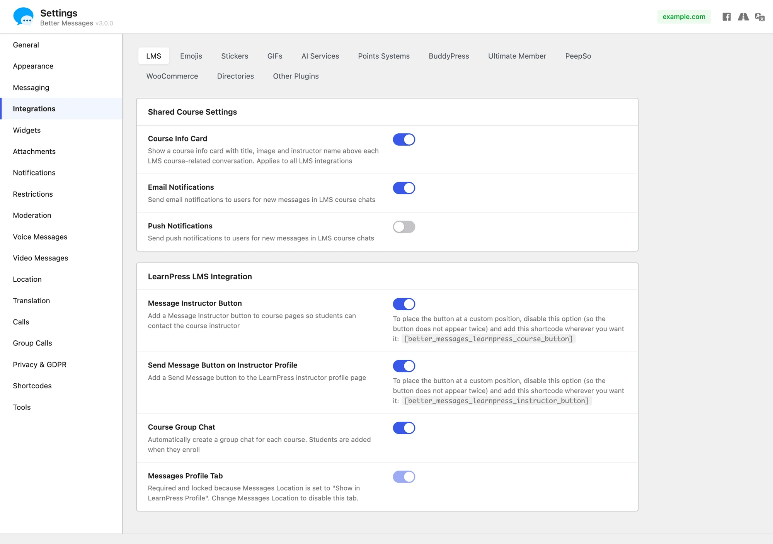
Task: Open the Tools section
Action: (x=61, y=407)
